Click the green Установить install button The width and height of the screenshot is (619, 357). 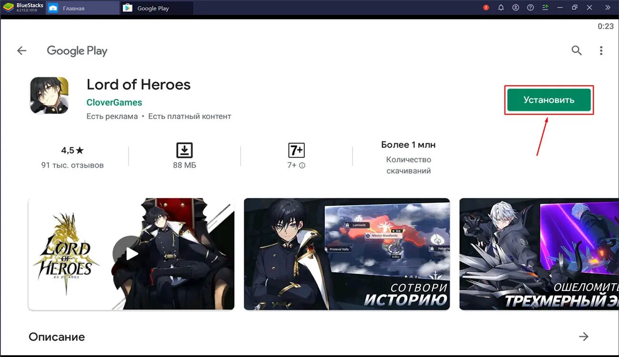[x=549, y=100]
